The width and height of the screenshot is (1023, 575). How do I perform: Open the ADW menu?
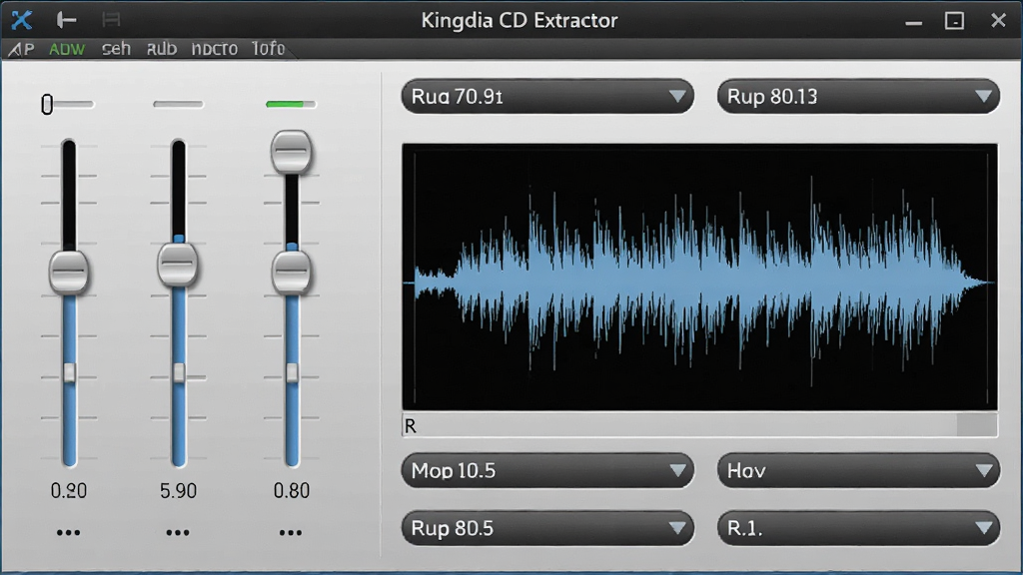(x=67, y=49)
